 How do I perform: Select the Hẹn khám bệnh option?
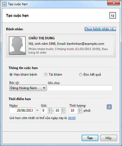click(x=23, y=75)
